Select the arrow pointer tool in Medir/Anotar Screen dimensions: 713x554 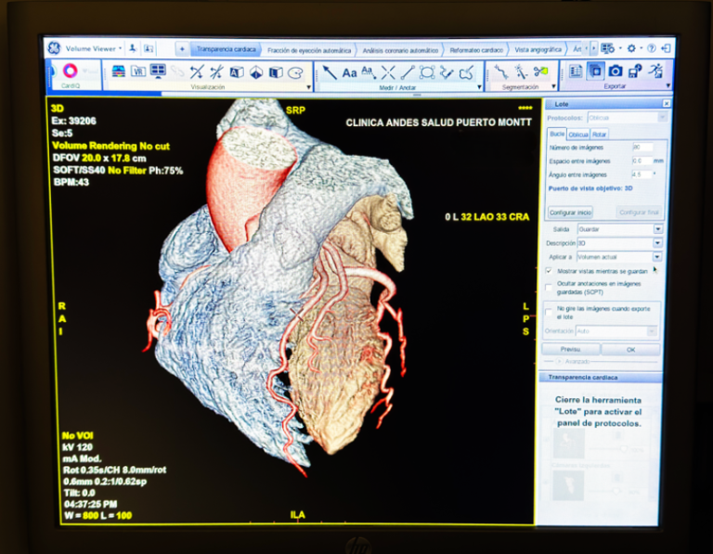point(329,72)
